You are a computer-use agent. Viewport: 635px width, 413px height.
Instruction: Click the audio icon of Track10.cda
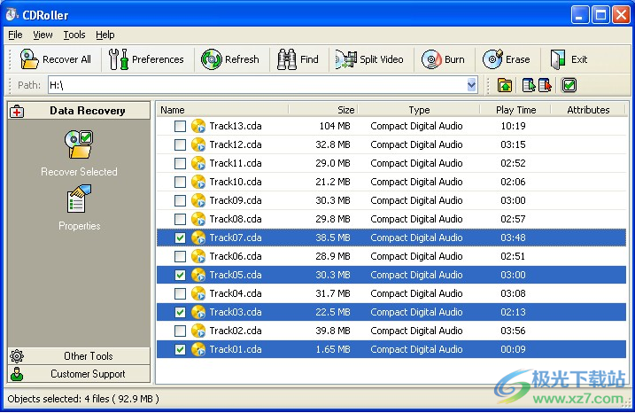click(198, 182)
